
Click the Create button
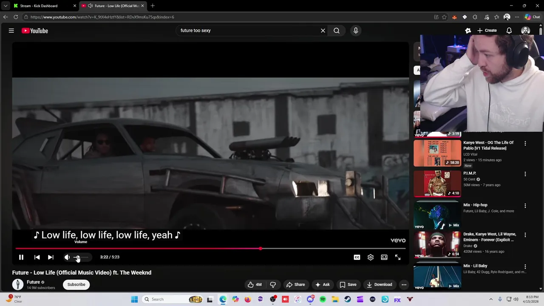pos(487,31)
